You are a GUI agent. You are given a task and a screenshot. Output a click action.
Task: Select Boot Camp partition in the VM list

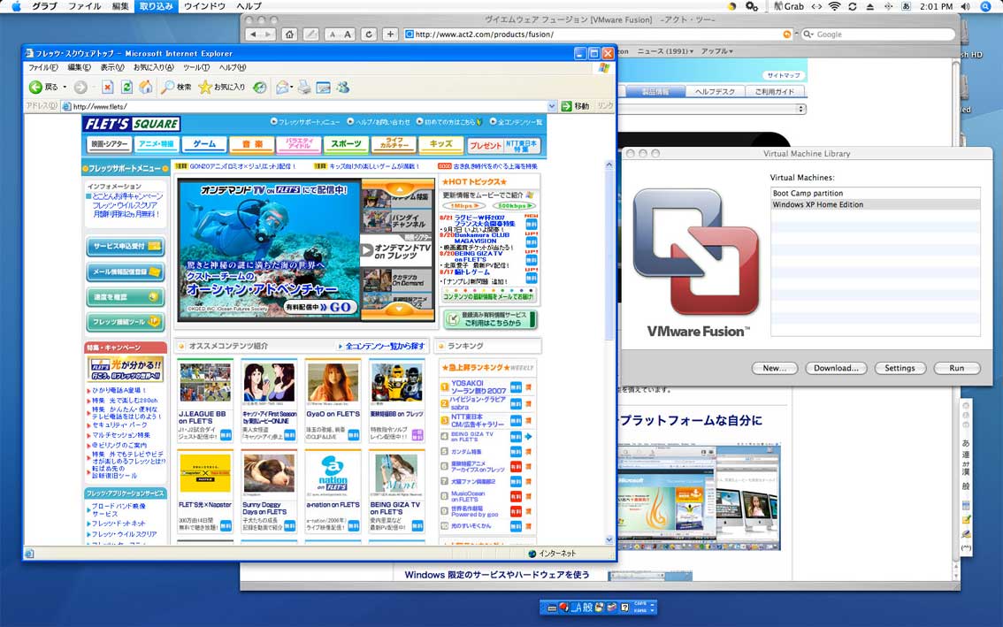[875, 193]
